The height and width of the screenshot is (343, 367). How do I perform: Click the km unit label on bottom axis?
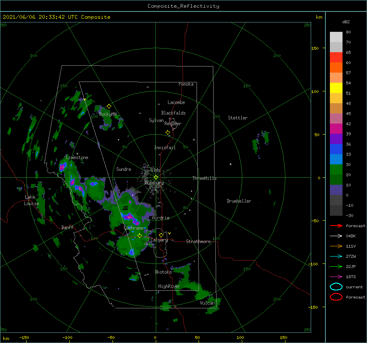coord(6,339)
